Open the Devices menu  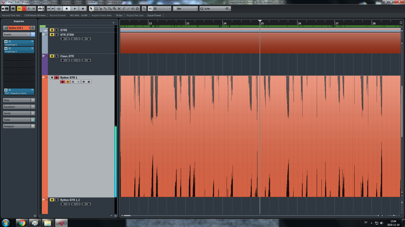click(79, 2)
